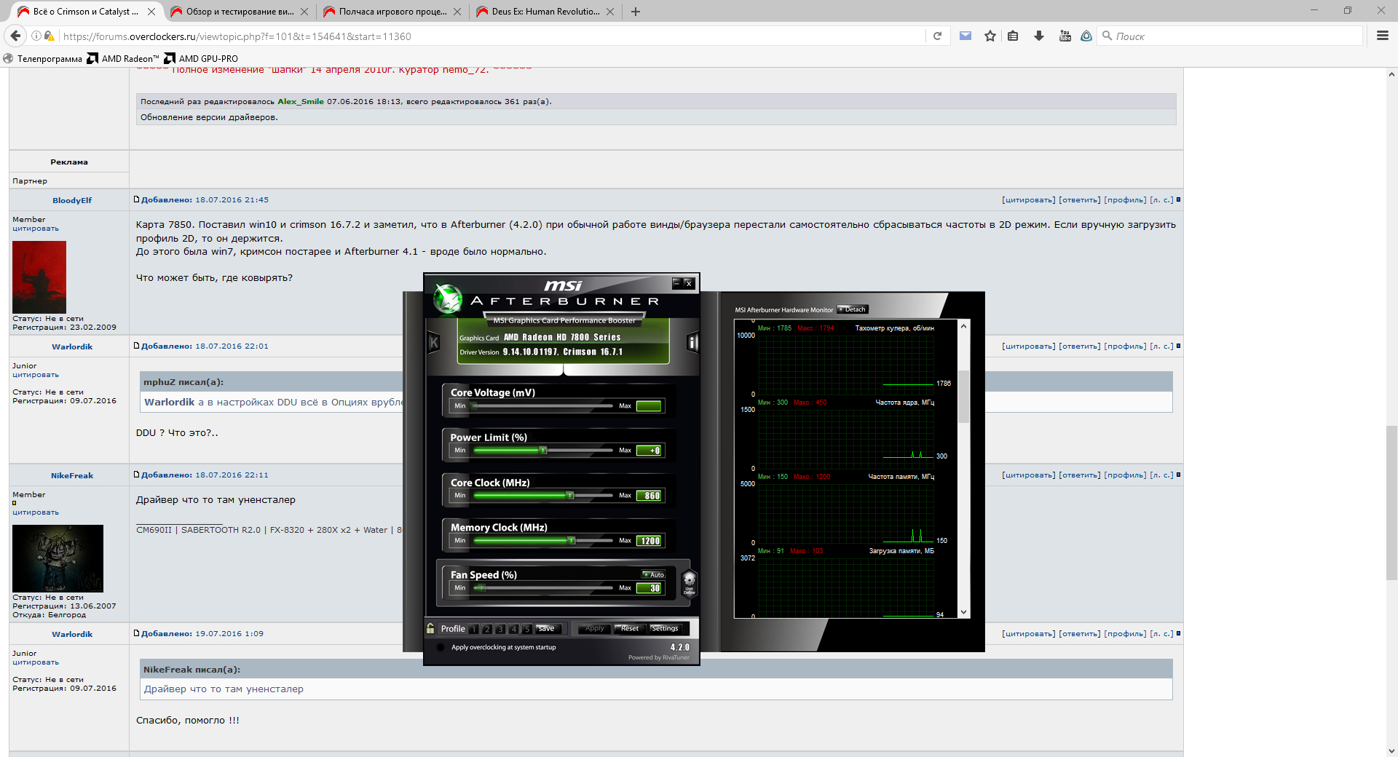This screenshot has width=1398, height=757.
Task: Minimize the MSI Afterburner window
Action: click(x=676, y=283)
